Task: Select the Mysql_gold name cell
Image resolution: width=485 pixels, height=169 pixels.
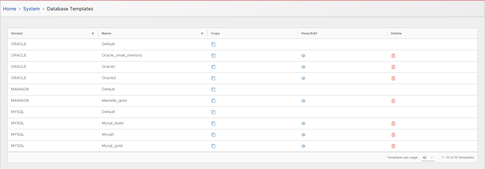Action: pos(112,146)
